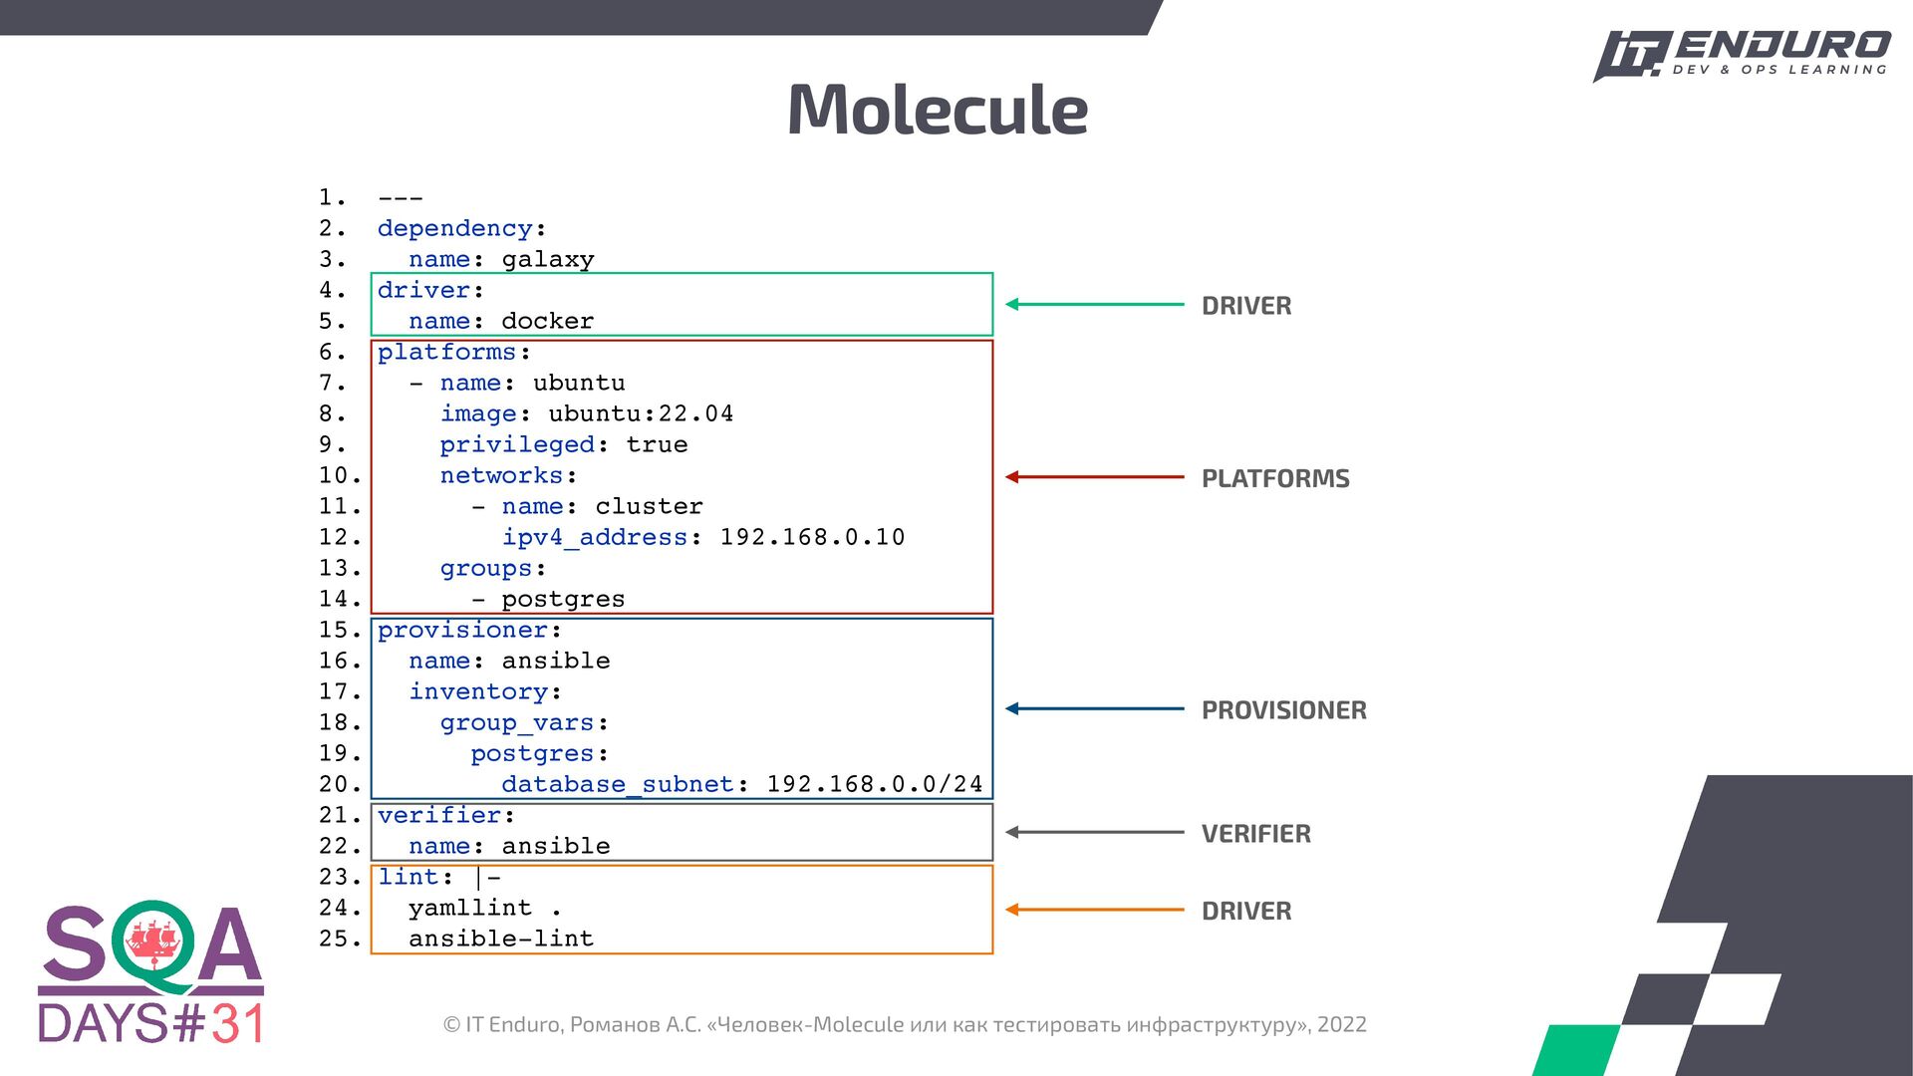The image size is (1913, 1076).
Task: Select the 'name: galaxy' line
Action: click(501, 259)
